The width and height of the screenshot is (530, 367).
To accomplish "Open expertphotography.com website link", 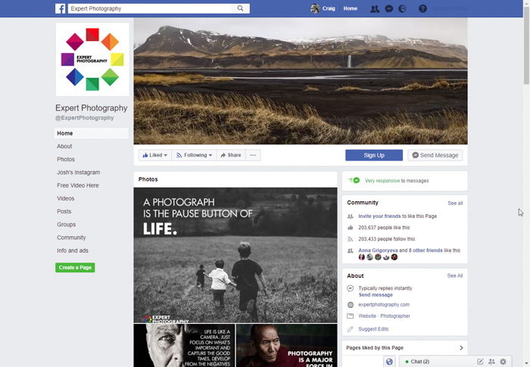I will 384,305.
